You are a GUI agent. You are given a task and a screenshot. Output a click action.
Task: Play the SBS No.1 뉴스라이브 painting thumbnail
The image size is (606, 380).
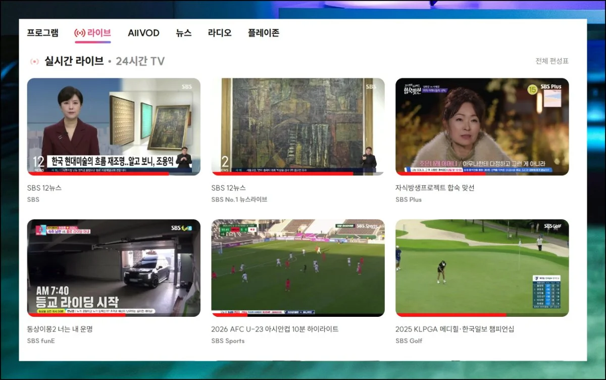(298, 126)
